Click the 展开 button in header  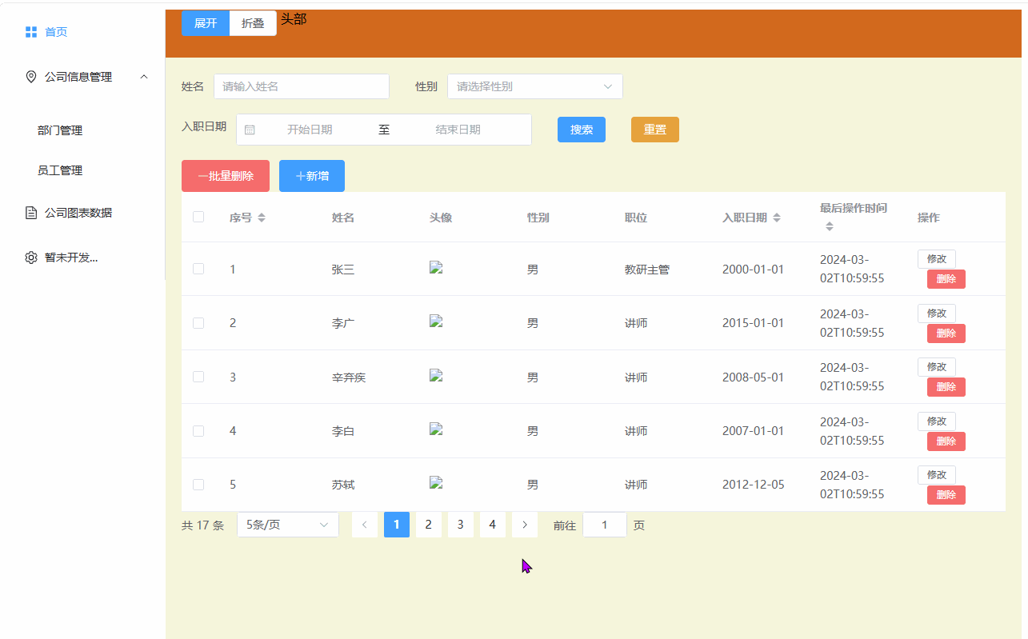[206, 23]
